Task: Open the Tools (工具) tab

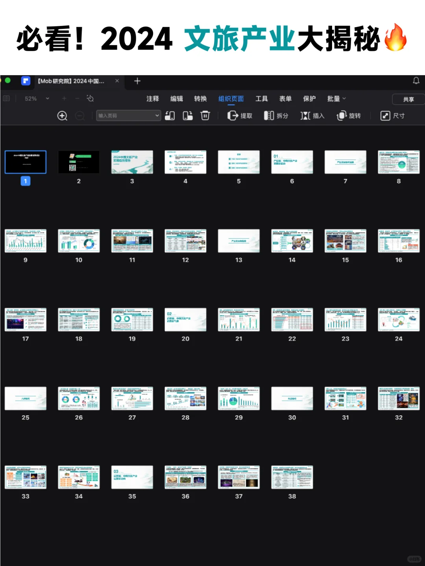Action: pos(261,98)
